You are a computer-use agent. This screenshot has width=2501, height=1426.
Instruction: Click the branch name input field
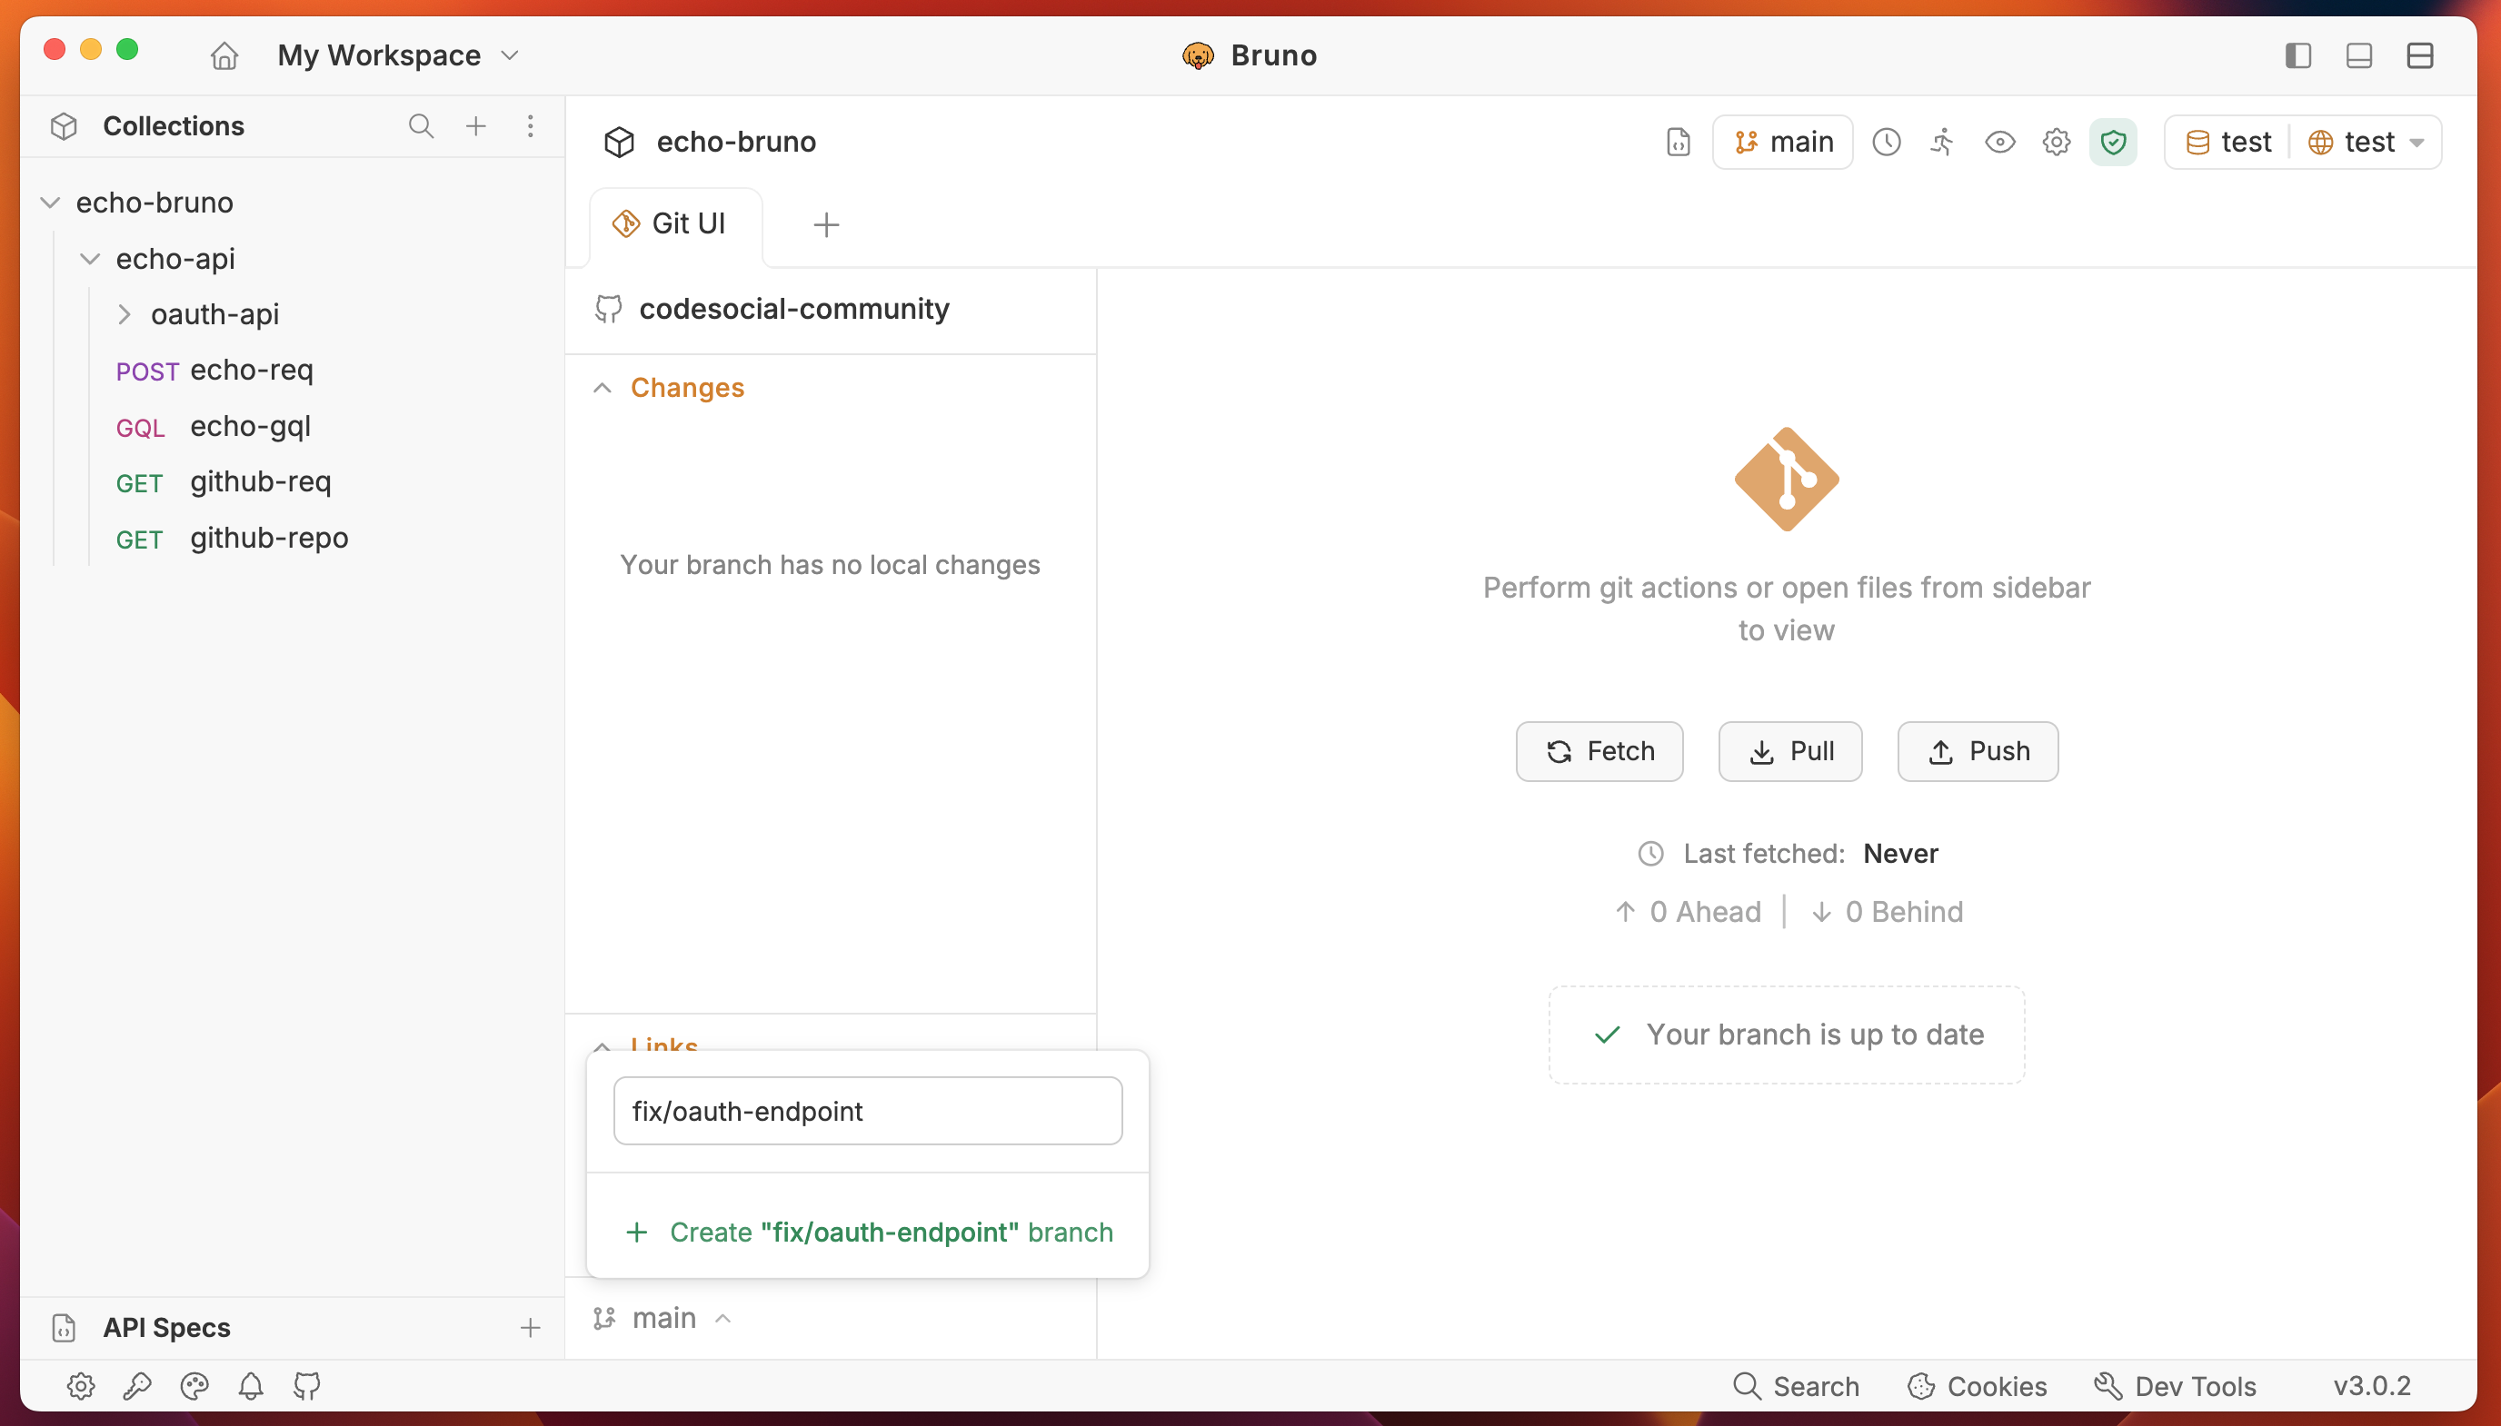[867, 1111]
